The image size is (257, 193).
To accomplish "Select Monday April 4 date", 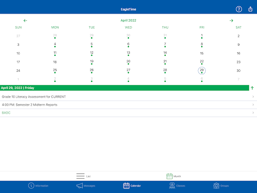I will click(55, 45).
